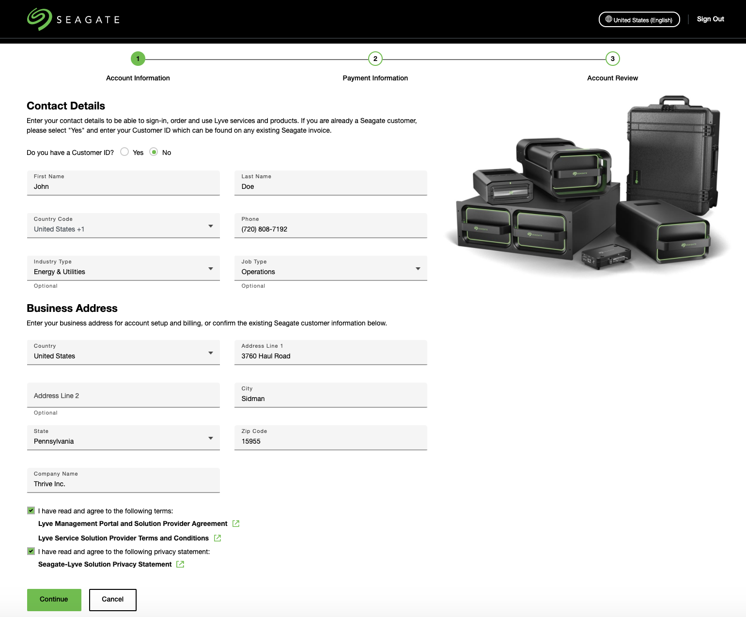Click the Address Line 1 field

point(331,353)
